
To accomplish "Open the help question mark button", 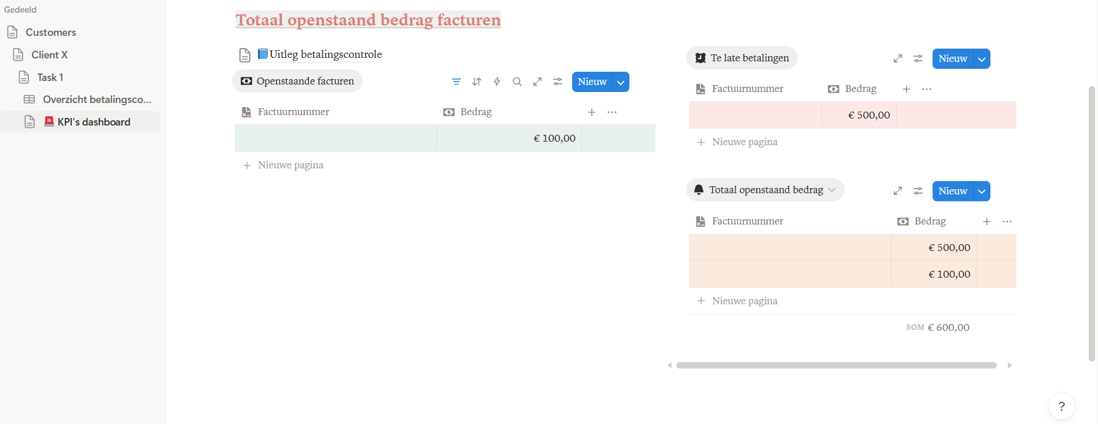I will [1061, 406].
